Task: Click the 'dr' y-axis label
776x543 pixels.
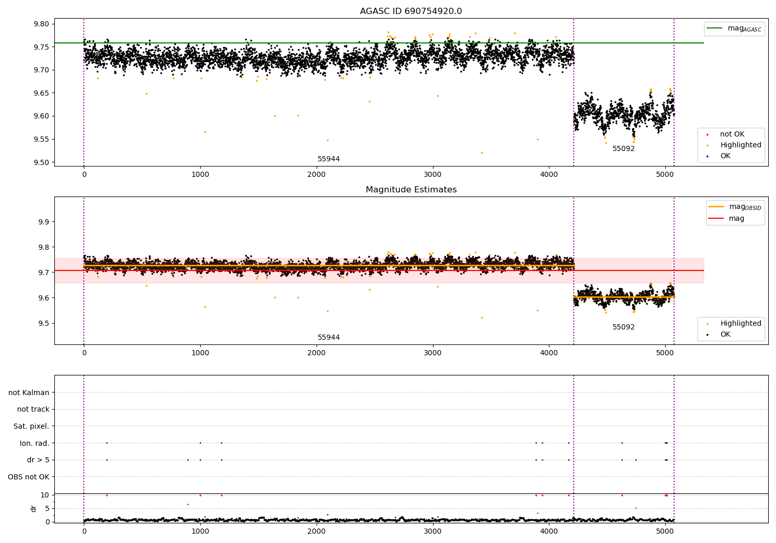Action: pos(34,508)
